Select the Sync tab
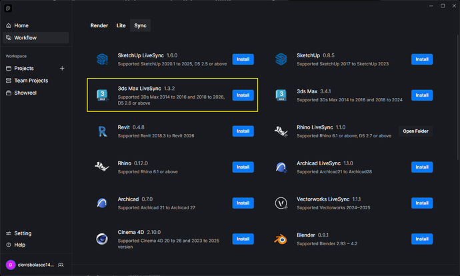Image resolution: width=460 pixels, height=276 pixels. (x=140, y=26)
